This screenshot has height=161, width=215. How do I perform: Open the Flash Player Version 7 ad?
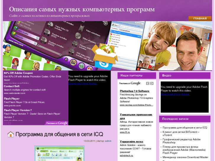[18, 110]
